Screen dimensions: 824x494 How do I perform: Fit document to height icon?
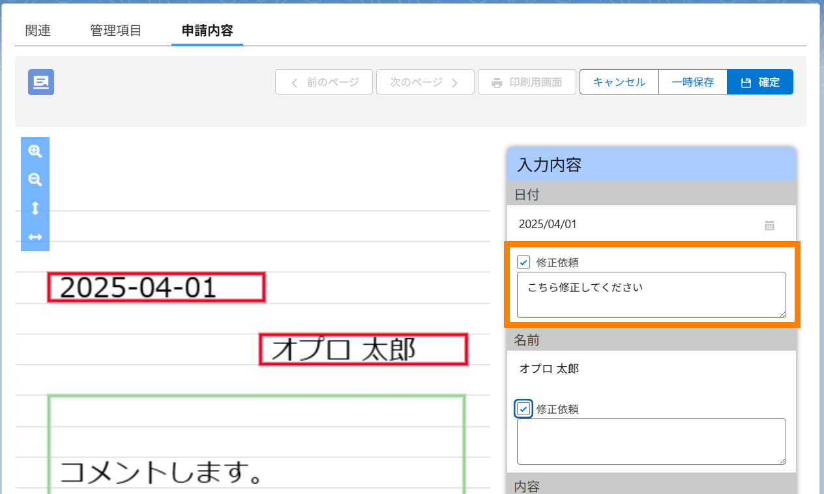click(35, 209)
